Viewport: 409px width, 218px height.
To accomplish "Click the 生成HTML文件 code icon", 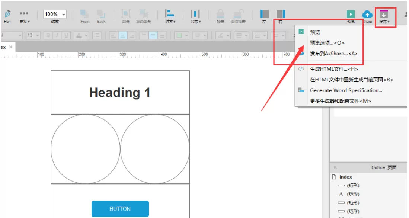I will [x=301, y=69].
